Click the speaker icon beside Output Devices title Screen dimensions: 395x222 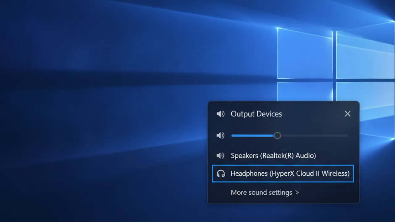coord(220,114)
